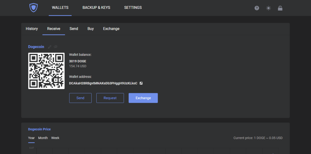This screenshot has width=311, height=154.
Task: Click the Dogecoin Price heading
Action: pyautogui.click(x=39, y=129)
